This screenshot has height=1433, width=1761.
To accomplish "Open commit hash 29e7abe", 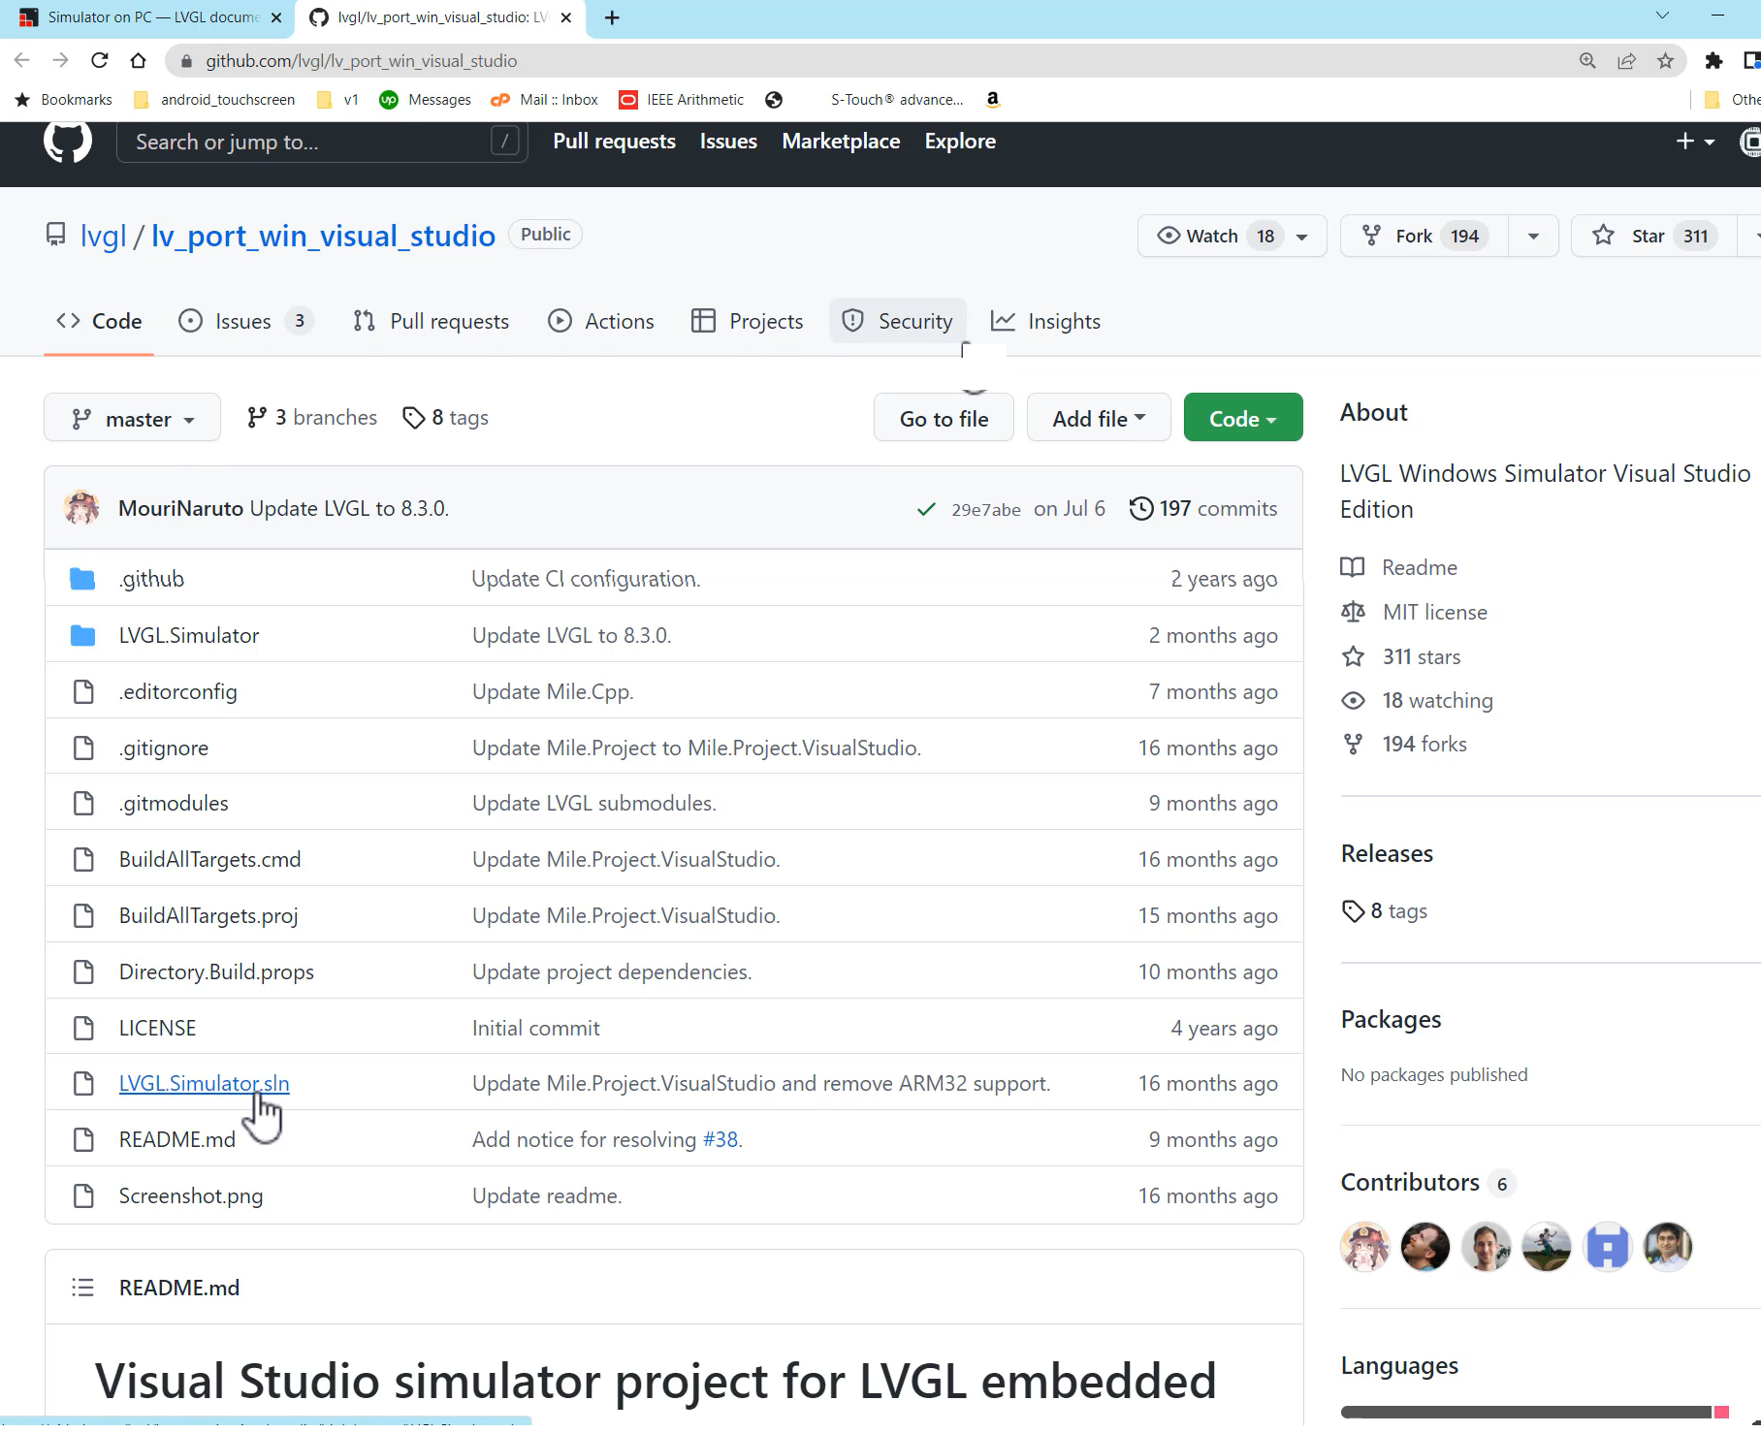I will [985, 510].
